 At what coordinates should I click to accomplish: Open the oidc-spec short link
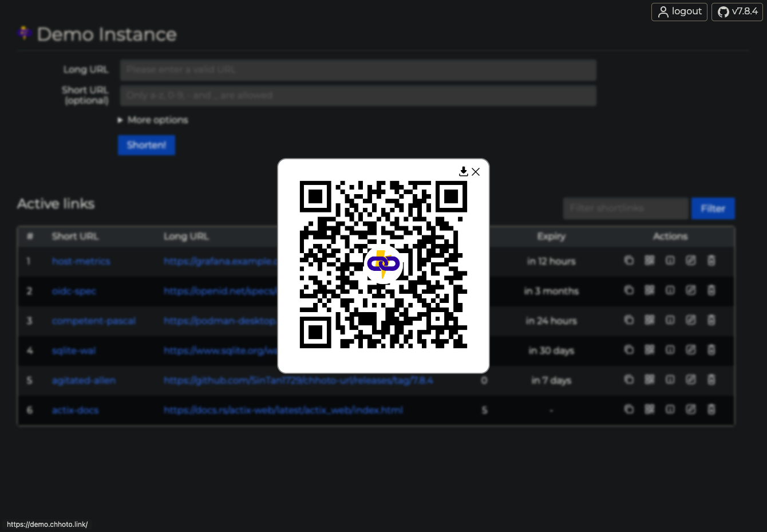(x=74, y=291)
